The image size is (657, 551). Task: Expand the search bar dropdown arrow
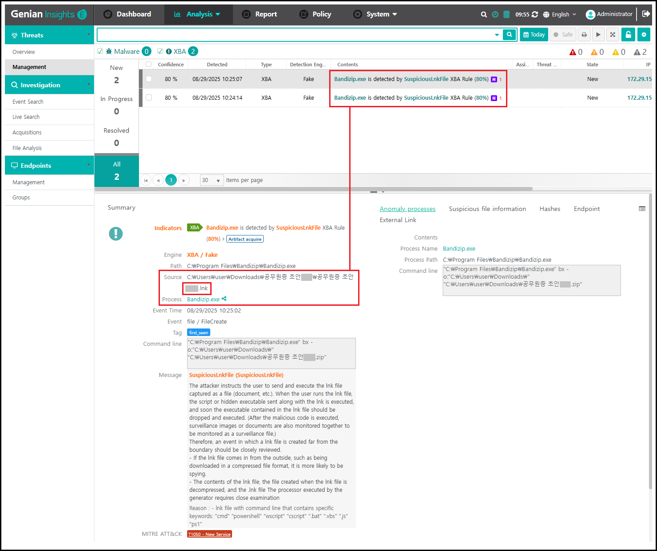497,35
